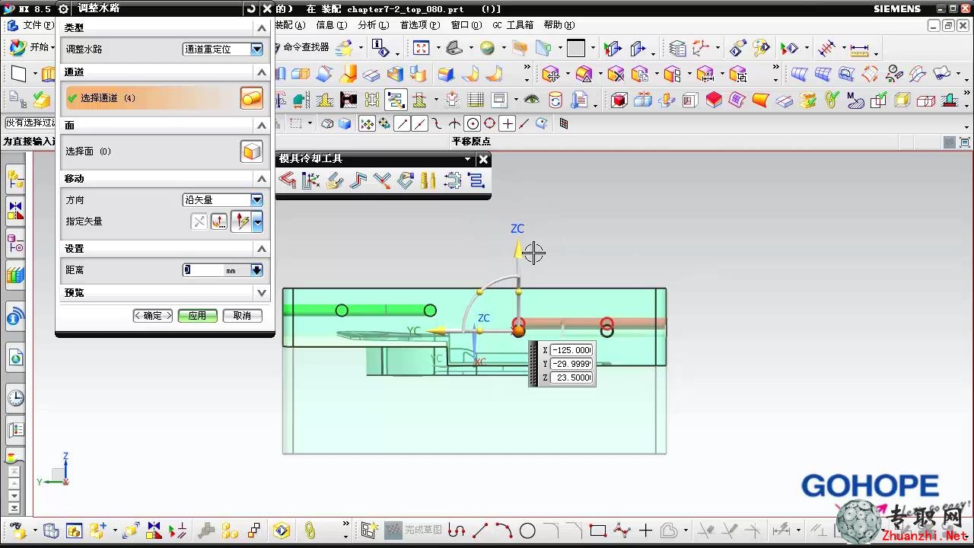Open the cooling toolbar options arrow
This screenshot has width=974, height=548.
click(468, 159)
